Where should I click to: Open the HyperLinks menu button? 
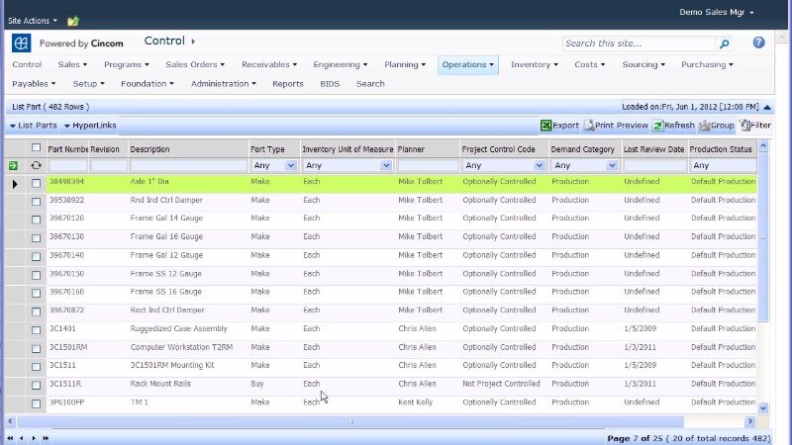tap(90, 126)
